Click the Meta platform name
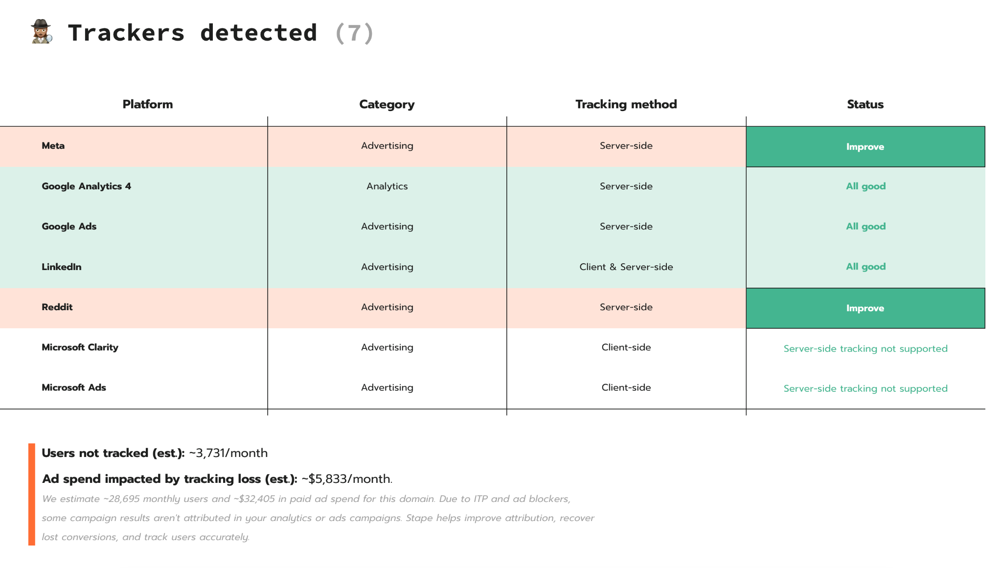 (x=53, y=146)
